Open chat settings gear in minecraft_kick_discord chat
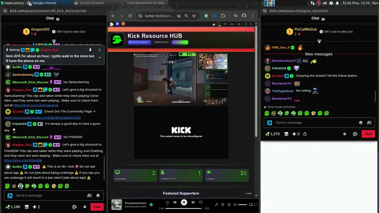The height and width of the screenshot is (213, 379). pyautogui.click(x=84, y=207)
